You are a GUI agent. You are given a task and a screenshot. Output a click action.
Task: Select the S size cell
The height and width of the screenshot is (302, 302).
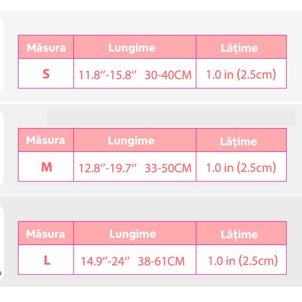46,74
